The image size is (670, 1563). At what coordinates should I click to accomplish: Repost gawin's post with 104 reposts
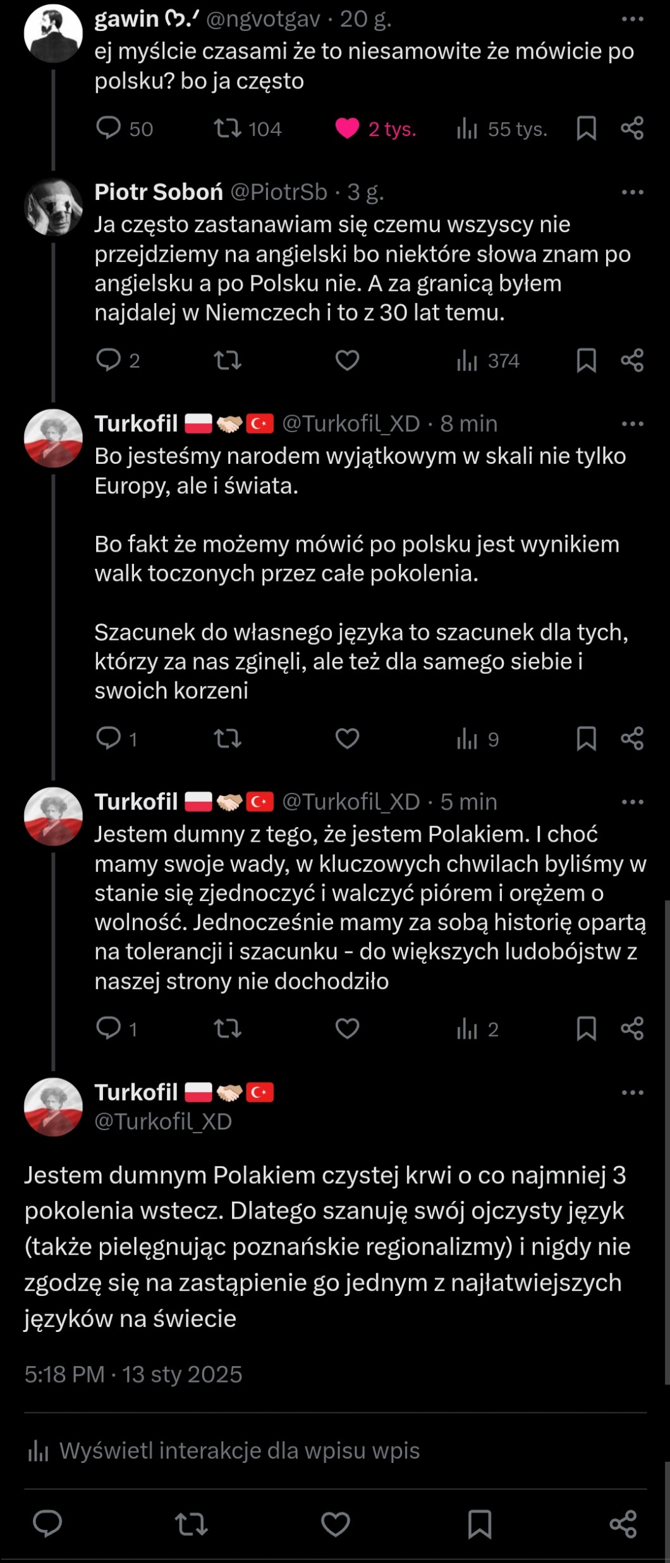228,128
